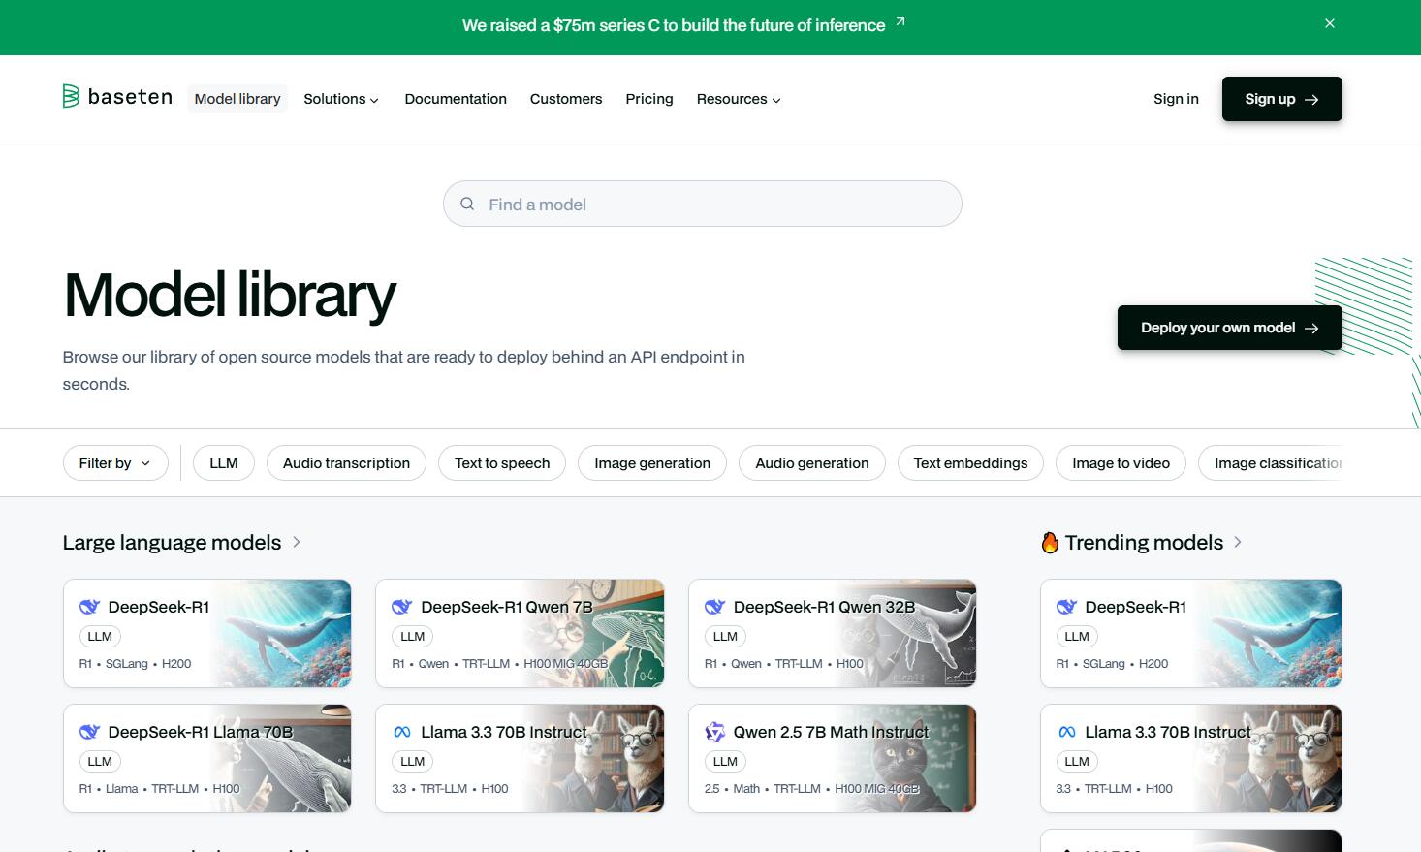Click the search magnifier icon
This screenshot has width=1421, height=852.
click(x=467, y=204)
